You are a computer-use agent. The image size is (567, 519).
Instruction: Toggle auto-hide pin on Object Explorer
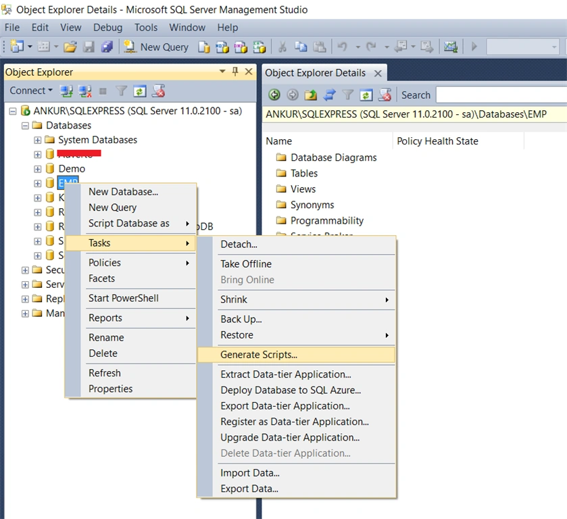click(235, 72)
